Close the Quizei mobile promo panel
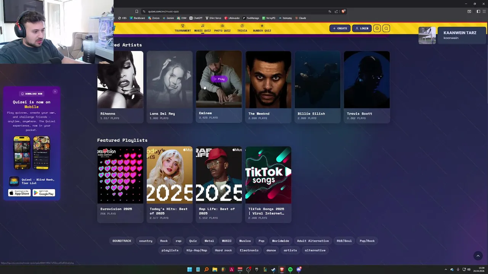 pos(55,91)
